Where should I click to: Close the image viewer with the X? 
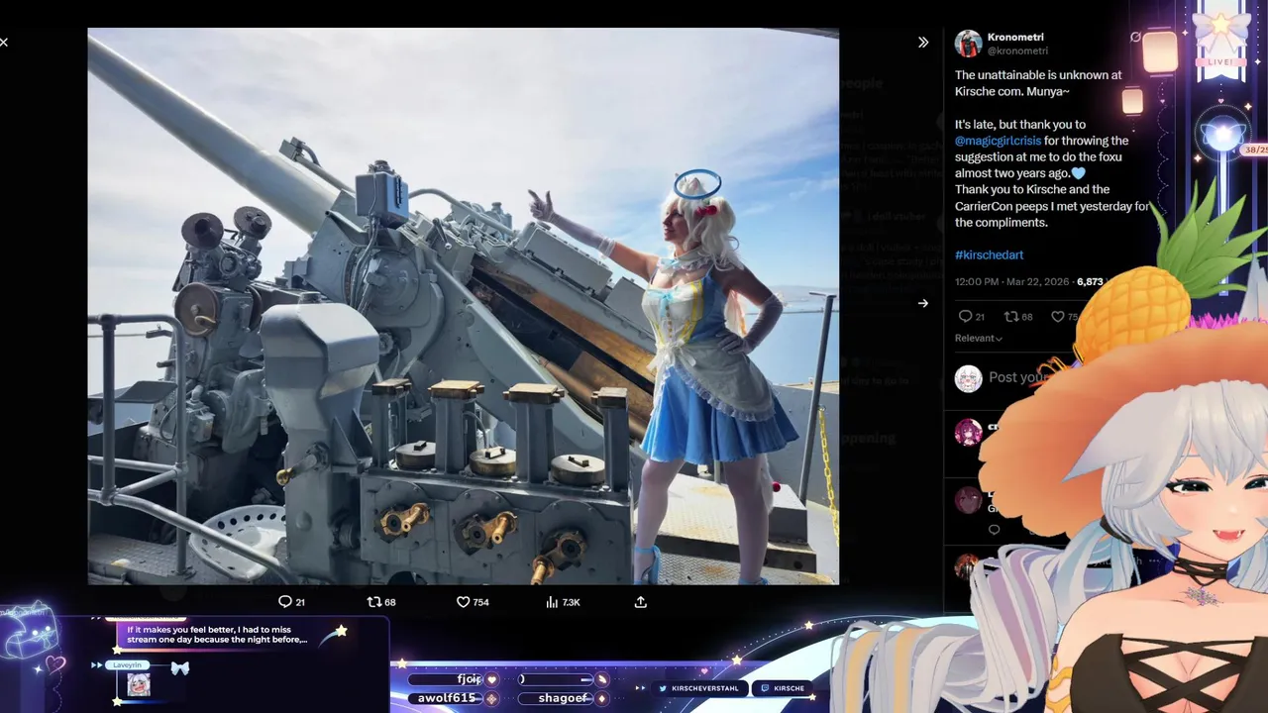(4, 43)
